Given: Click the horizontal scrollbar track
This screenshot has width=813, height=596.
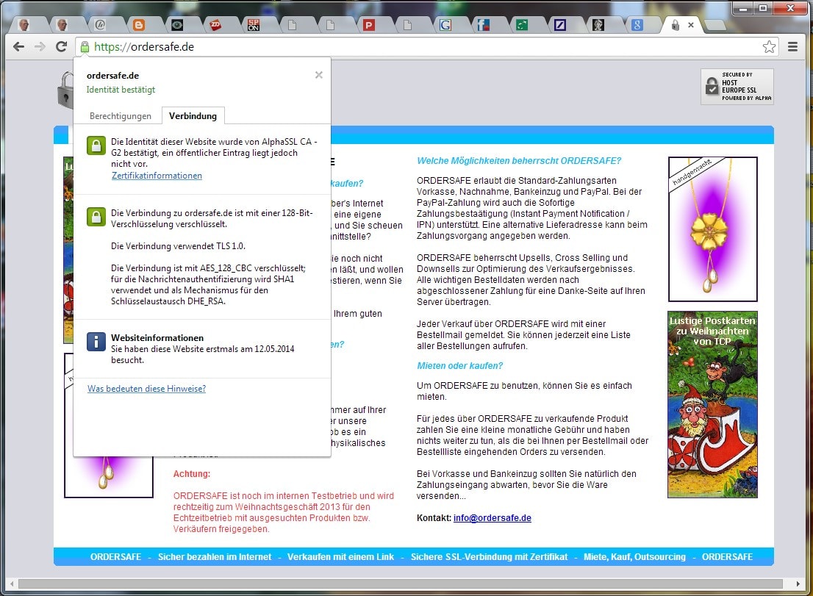Looking at the screenshot, I should pyautogui.click(x=401, y=584).
